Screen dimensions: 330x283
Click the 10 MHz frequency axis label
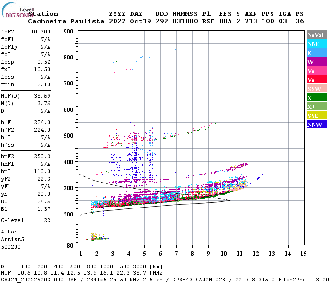click(x=224, y=254)
